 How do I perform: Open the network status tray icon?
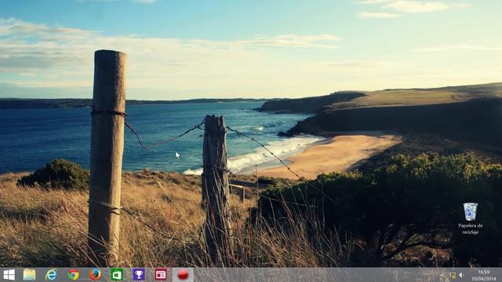453,275
